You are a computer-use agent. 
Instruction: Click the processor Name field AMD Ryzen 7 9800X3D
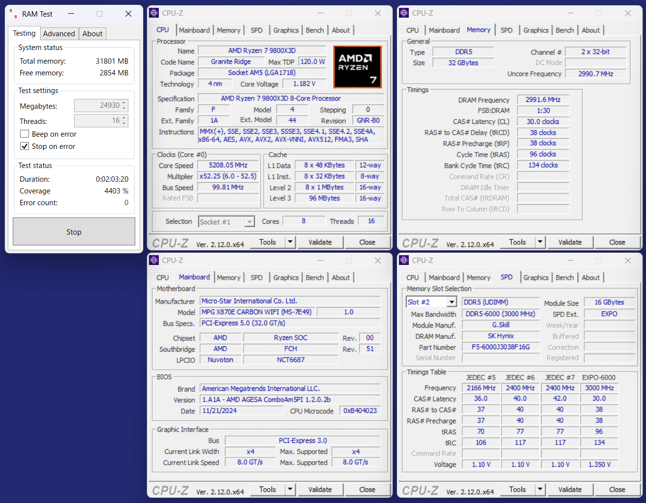click(262, 51)
